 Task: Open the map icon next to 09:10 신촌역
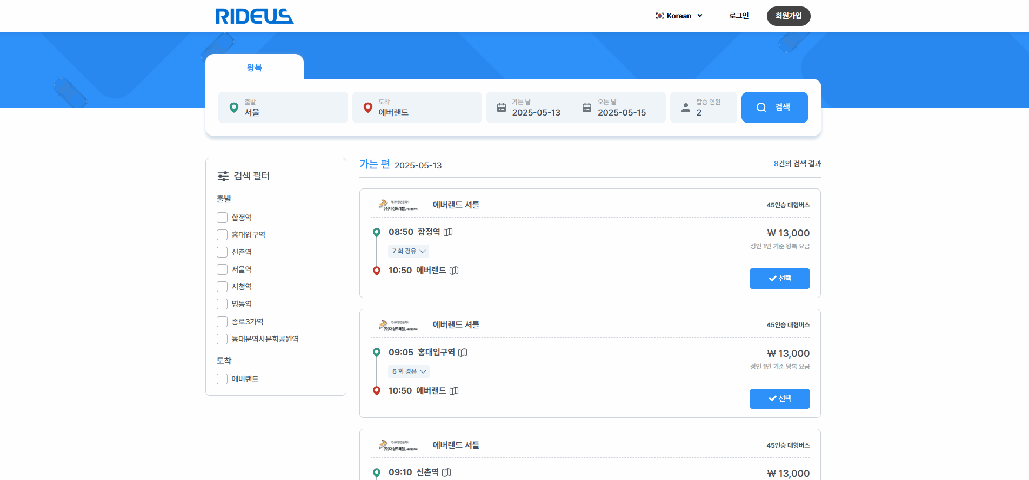(446, 472)
